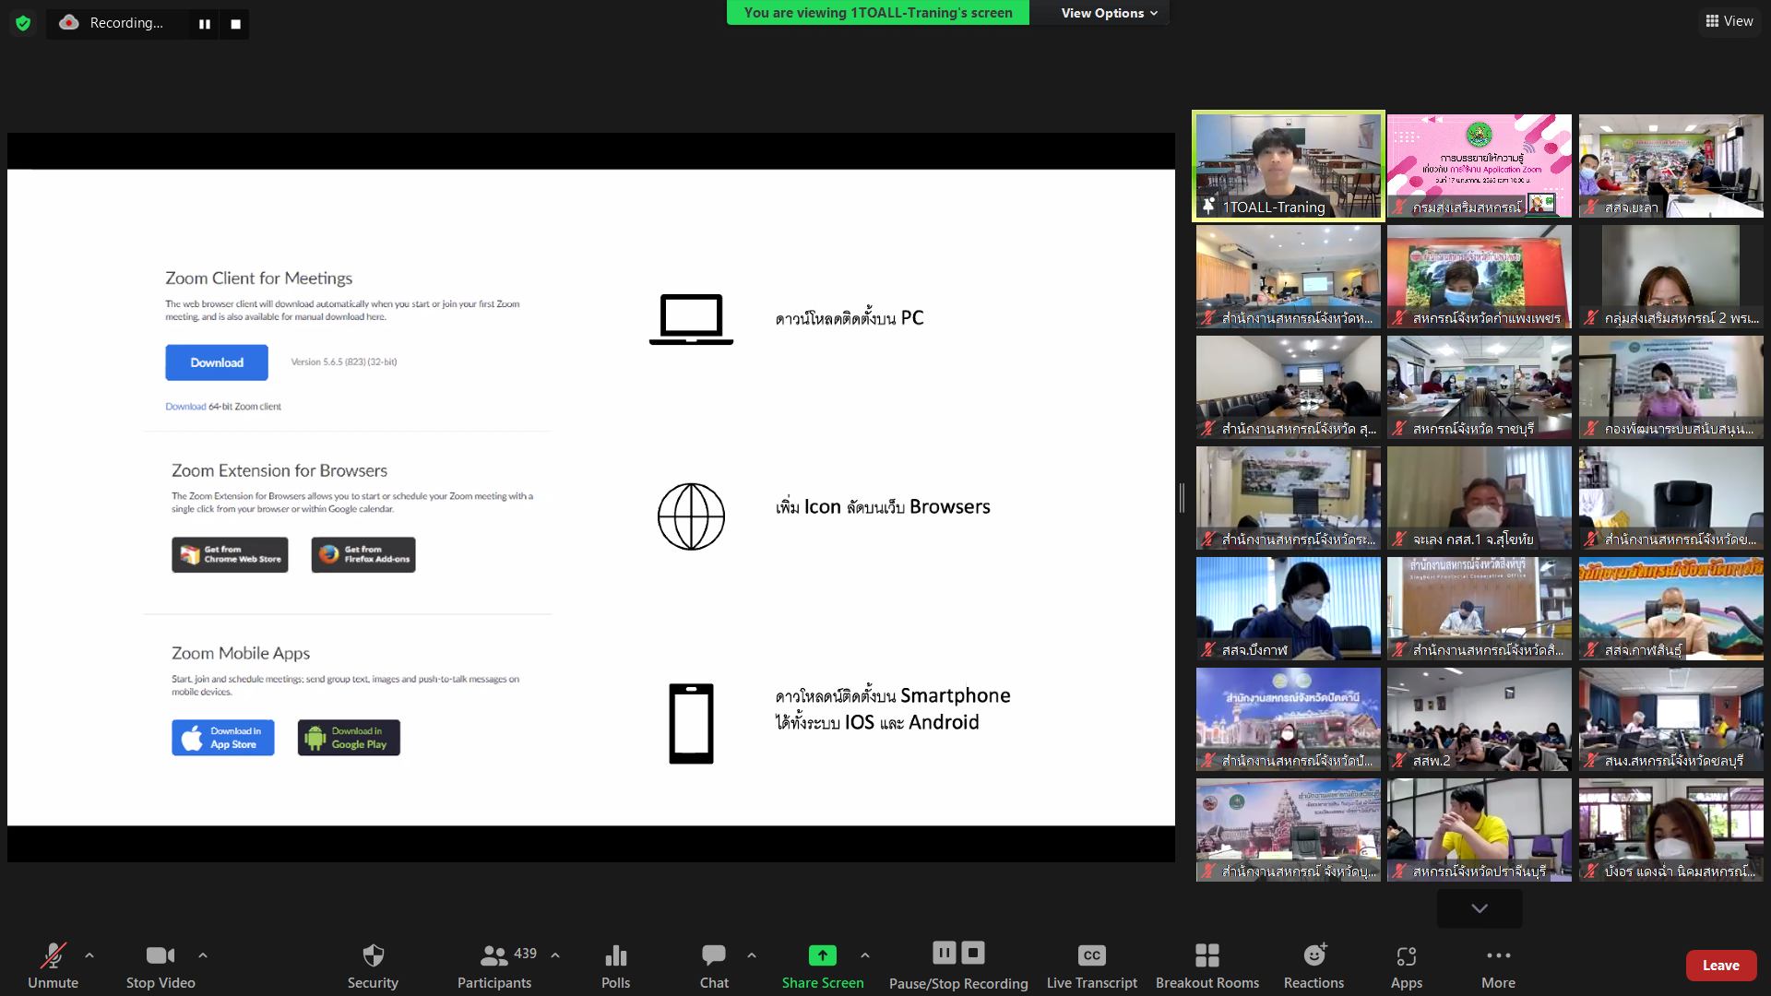Open the View layout menu

(1729, 21)
